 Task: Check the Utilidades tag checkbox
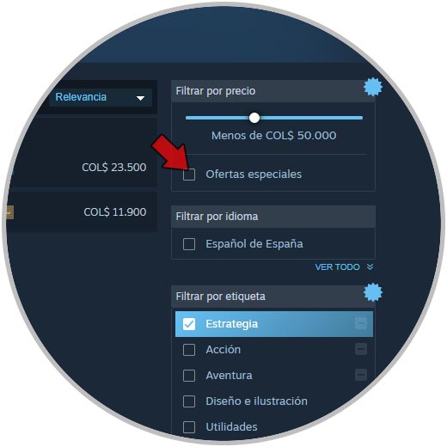coord(189,427)
